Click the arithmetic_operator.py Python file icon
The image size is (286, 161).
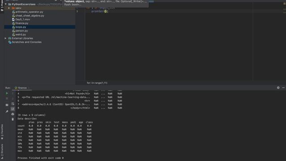coord(13,12)
